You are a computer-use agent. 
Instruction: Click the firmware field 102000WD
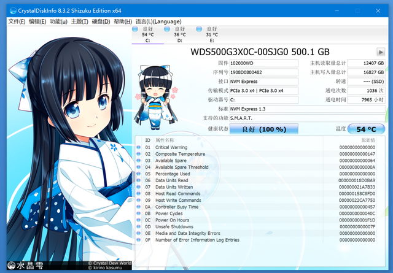[x=264, y=63]
